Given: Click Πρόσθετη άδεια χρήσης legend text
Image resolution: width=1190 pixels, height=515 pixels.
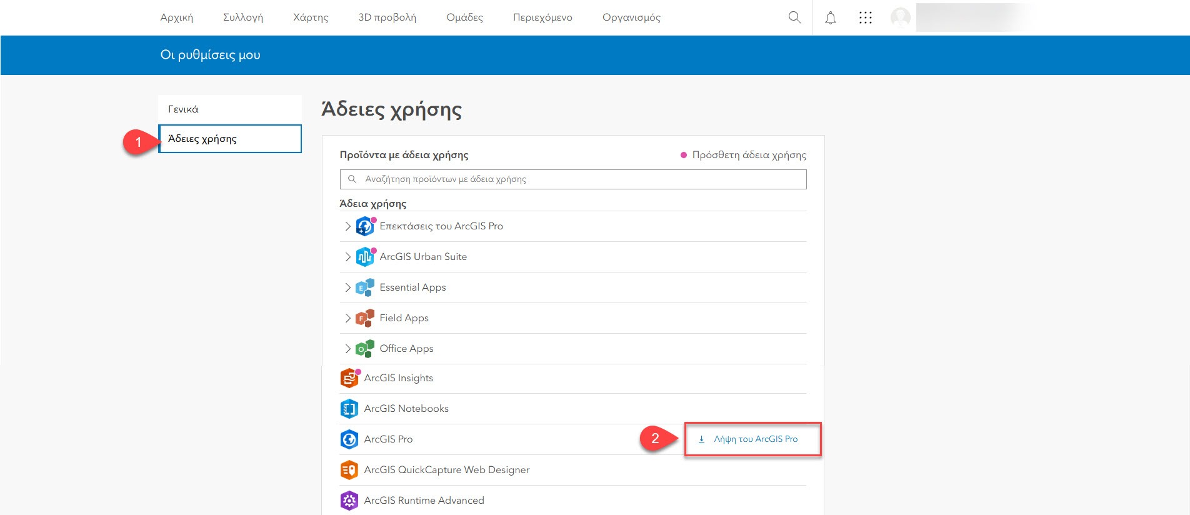Looking at the screenshot, I should (749, 155).
